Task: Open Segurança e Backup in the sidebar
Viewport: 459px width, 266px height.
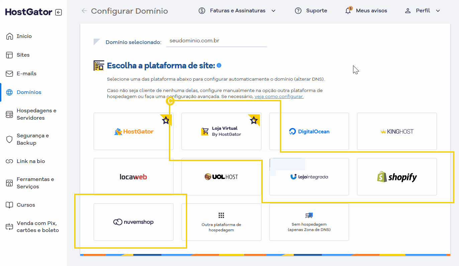Action: (33, 139)
